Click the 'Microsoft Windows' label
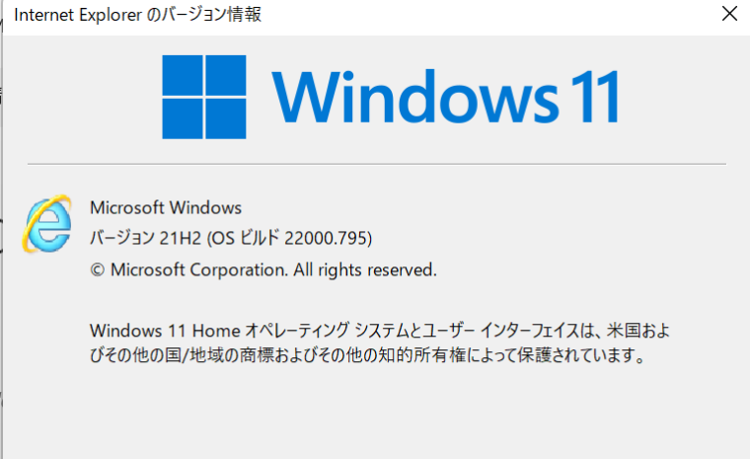The image size is (750, 459). (x=166, y=207)
